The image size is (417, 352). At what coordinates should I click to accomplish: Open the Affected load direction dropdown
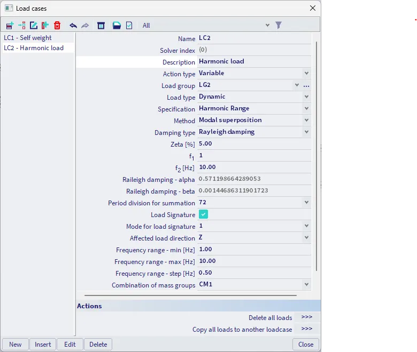click(306, 238)
